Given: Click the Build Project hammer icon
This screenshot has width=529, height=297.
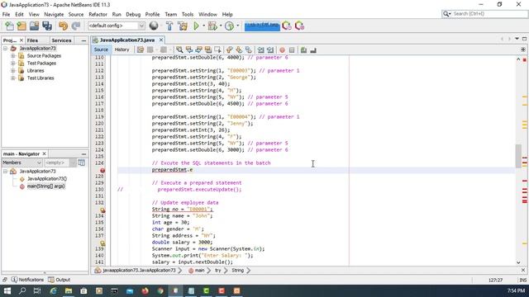Looking at the screenshot, I should [169, 26].
